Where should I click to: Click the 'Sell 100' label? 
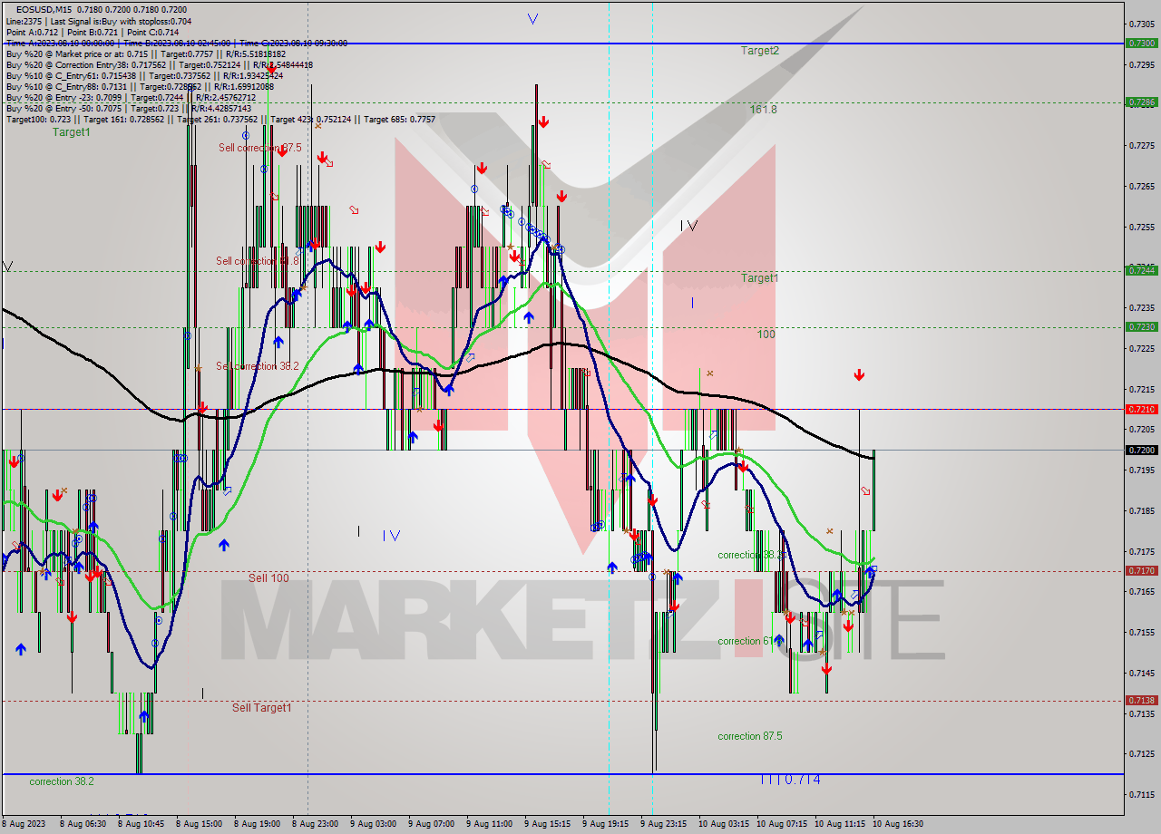click(x=268, y=577)
